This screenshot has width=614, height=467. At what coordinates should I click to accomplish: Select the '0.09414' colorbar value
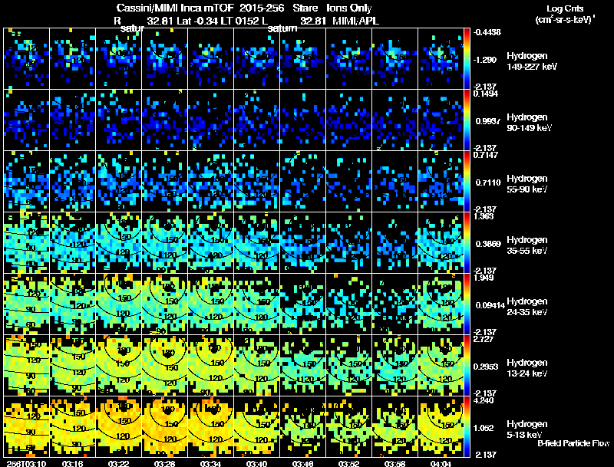[490, 305]
